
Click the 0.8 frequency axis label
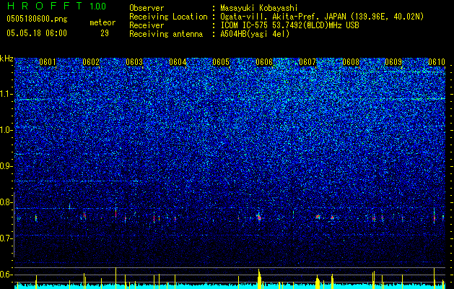click(x=6, y=202)
